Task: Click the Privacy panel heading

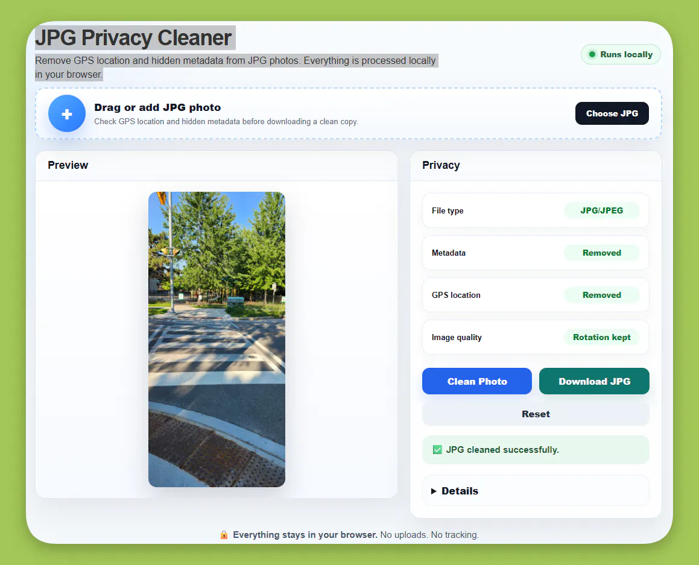Action: [x=440, y=165]
